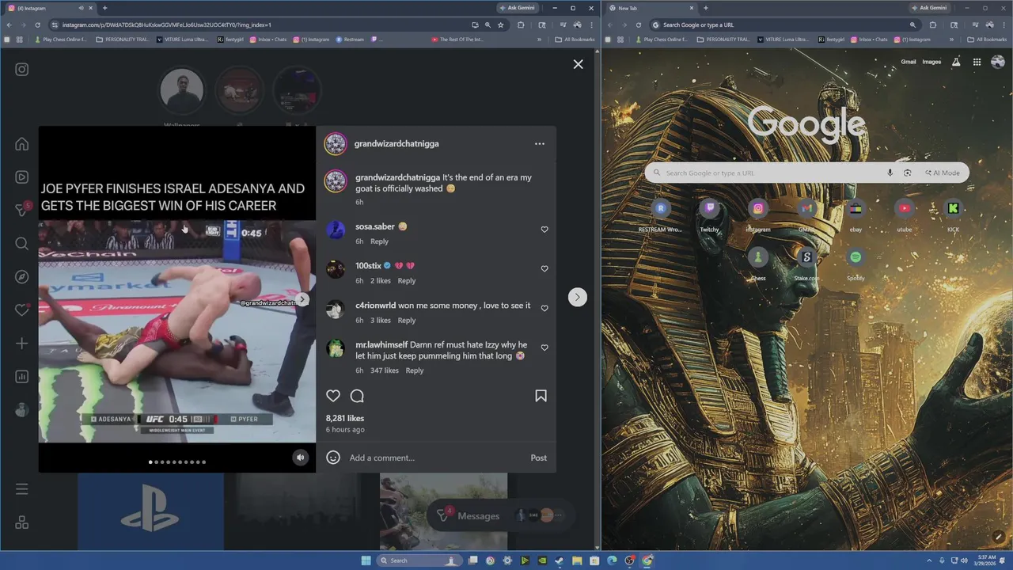The image size is (1013, 570).
Task: Open 100stix's profile from their comment
Action: tap(368, 266)
